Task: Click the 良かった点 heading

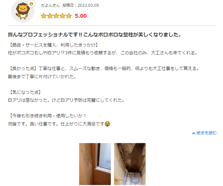Action: [23, 69]
